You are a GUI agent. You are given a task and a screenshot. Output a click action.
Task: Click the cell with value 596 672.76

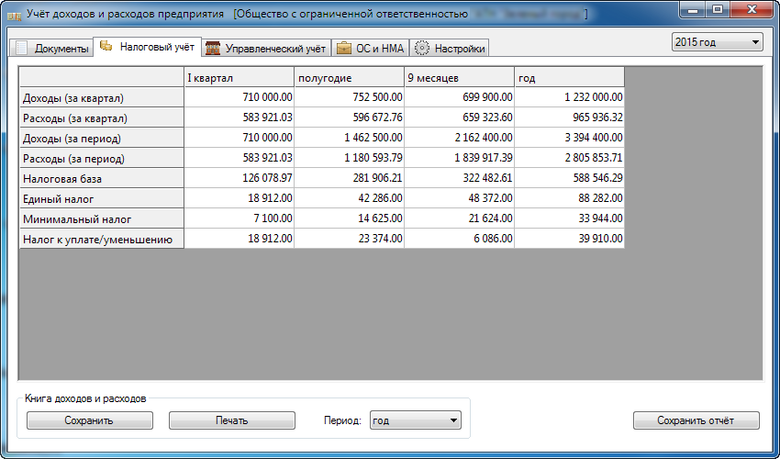[350, 118]
